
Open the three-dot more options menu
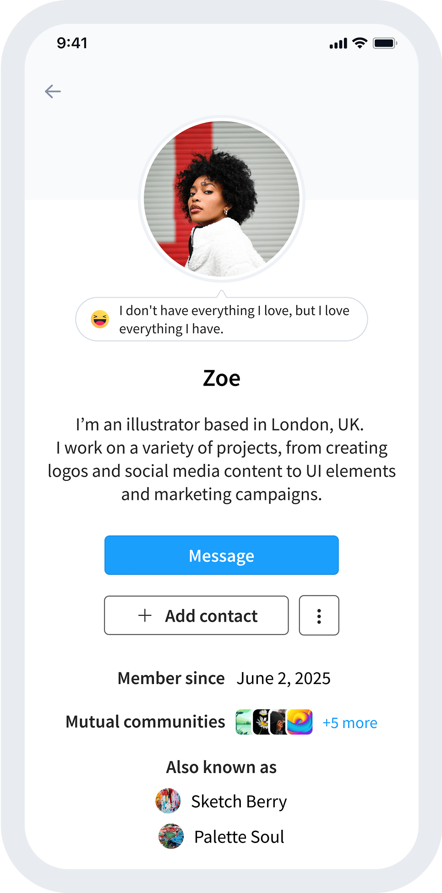pos(319,616)
